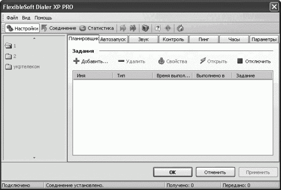Click the box/package icon in the toolbar
This screenshot has width=281, height=190.
145,28
